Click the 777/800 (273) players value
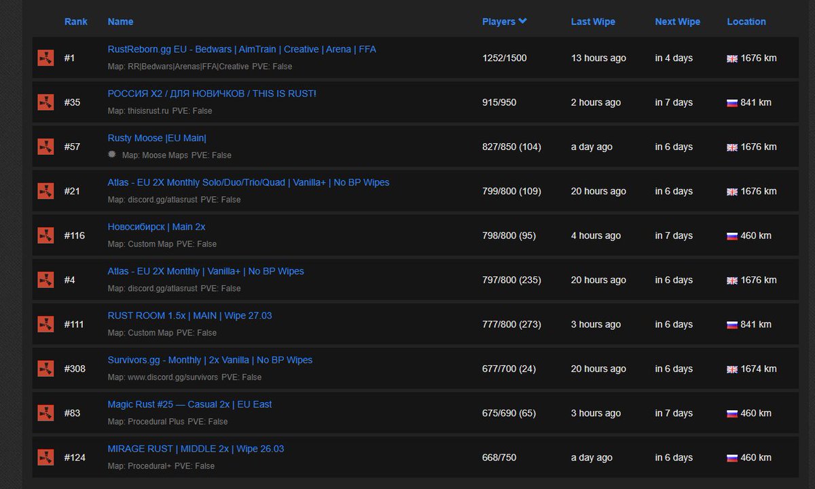Screen dimensions: 815x489 (x=511, y=325)
